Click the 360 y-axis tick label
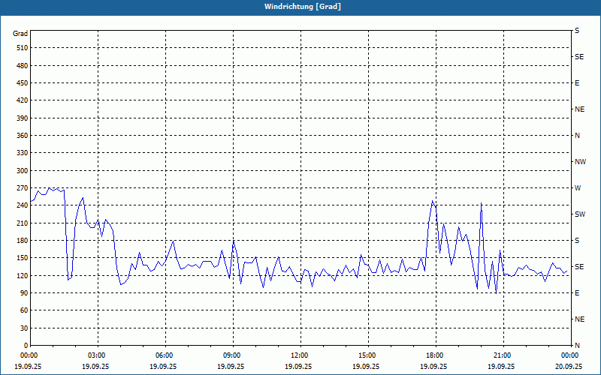Viewport: 601px width, 375px height. coord(23,136)
